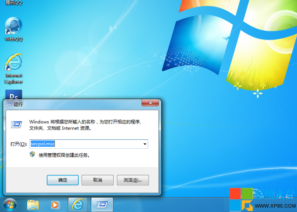
Task: Launch Windows Media Player from taskbar
Action: 55,205
